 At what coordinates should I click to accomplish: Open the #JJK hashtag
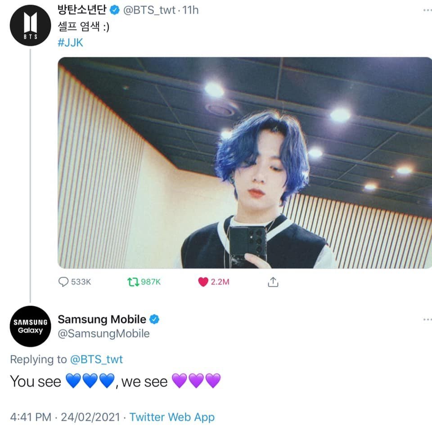(x=70, y=43)
